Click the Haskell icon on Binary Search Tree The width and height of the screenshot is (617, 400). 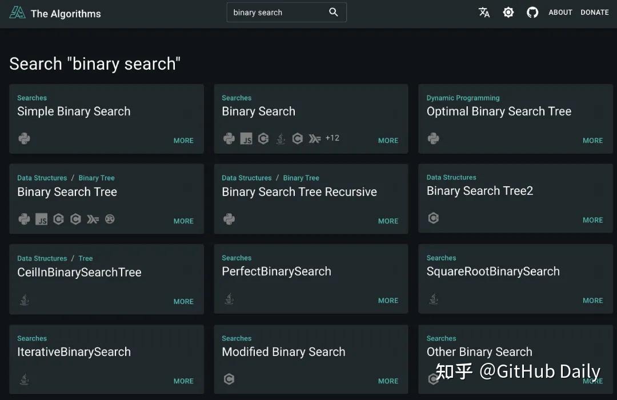(93, 219)
